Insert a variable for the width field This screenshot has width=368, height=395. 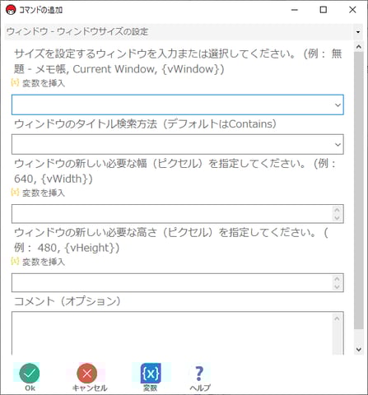[38, 193]
